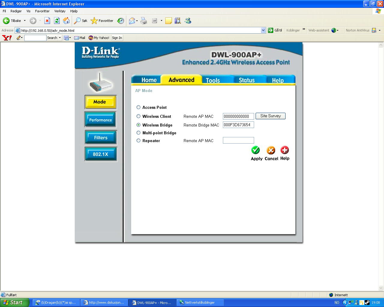384x307 pixels.
Task: Select the Wireless Client radio button
Action: pyautogui.click(x=139, y=116)
